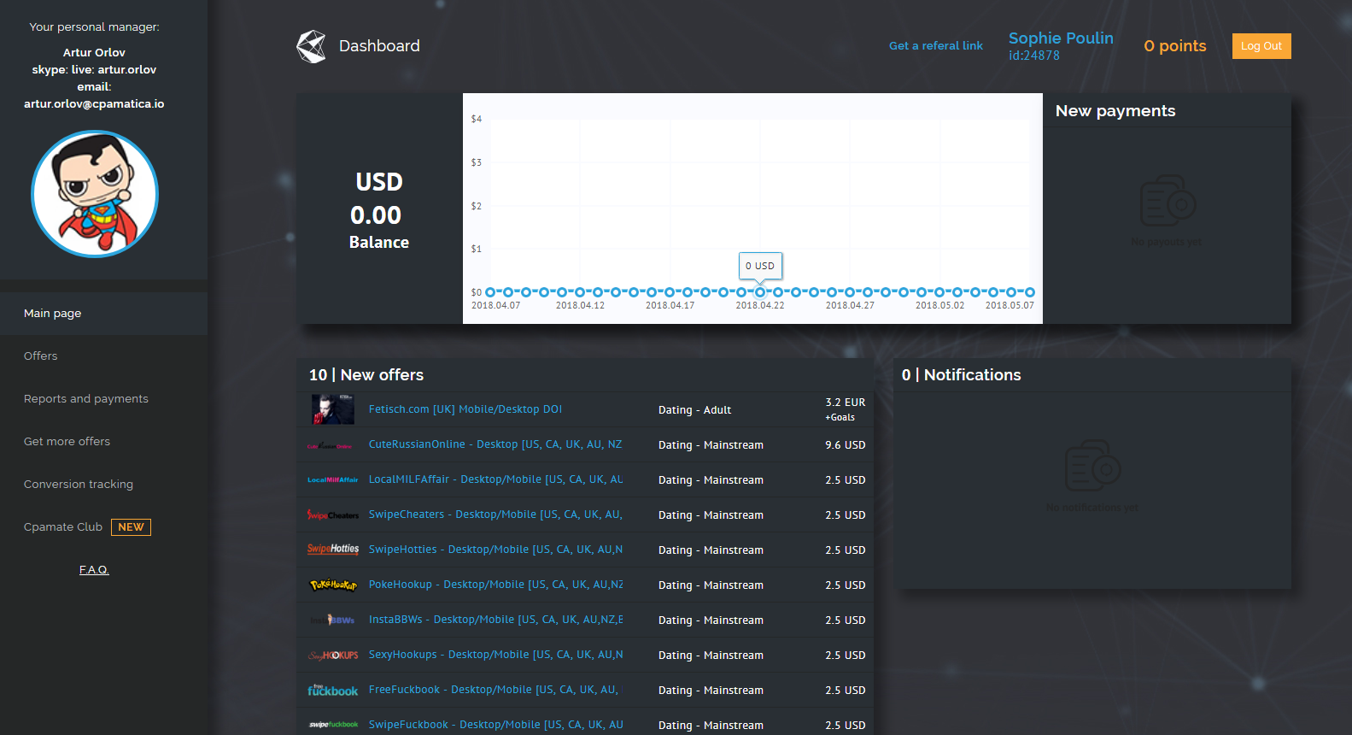Open the F.A.Q. link
The width and height of the screenshot is (1352, 735).
pyautogui.click(x=94, y=570)
